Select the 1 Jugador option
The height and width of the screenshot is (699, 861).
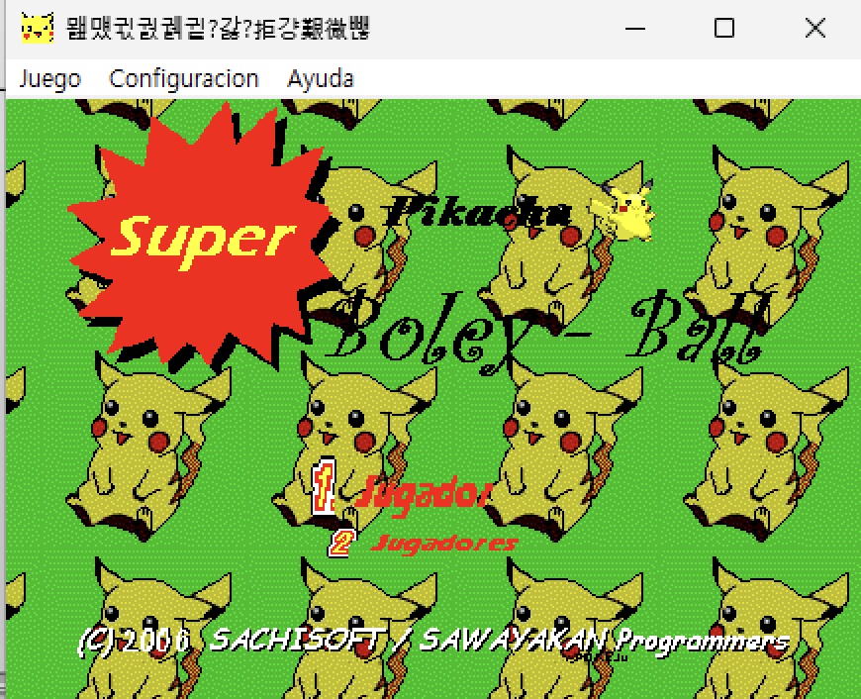click(402, 490)
